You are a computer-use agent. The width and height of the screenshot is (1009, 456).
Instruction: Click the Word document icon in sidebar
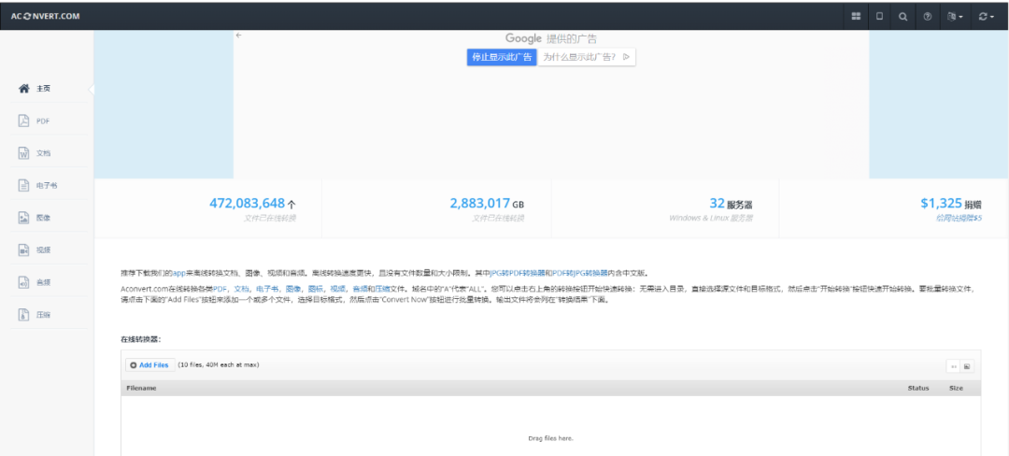click(23, 153)
